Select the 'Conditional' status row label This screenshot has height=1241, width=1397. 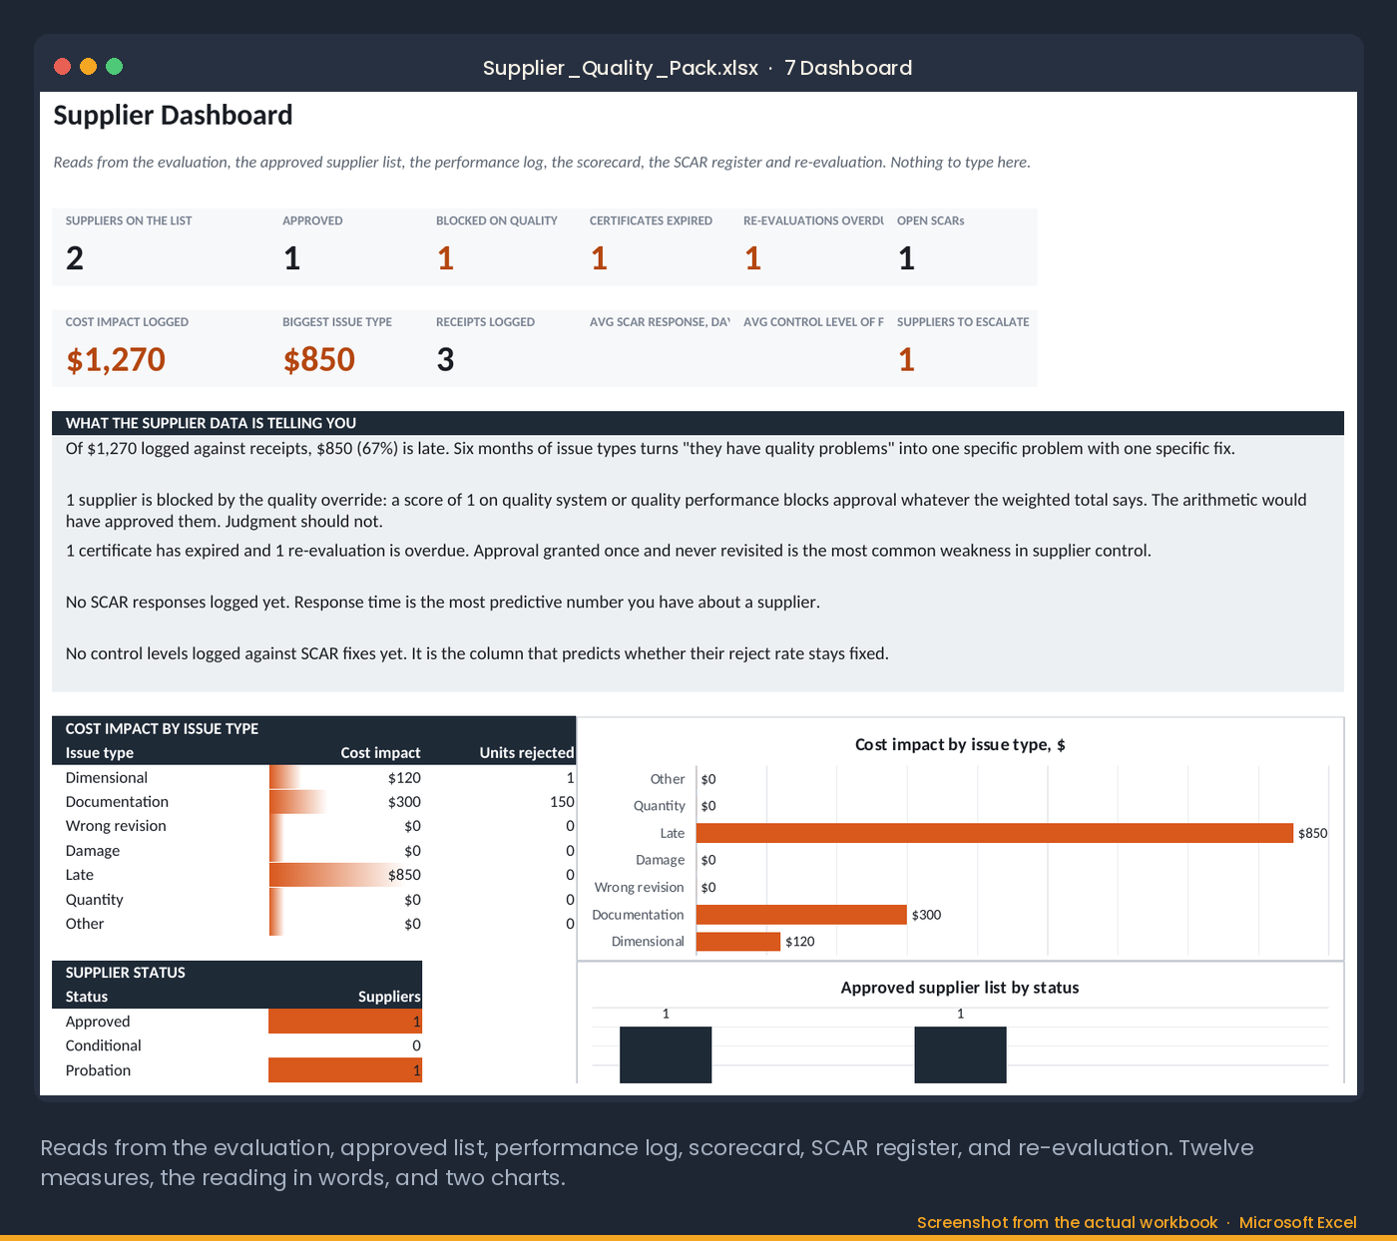tap(104, 1045)
